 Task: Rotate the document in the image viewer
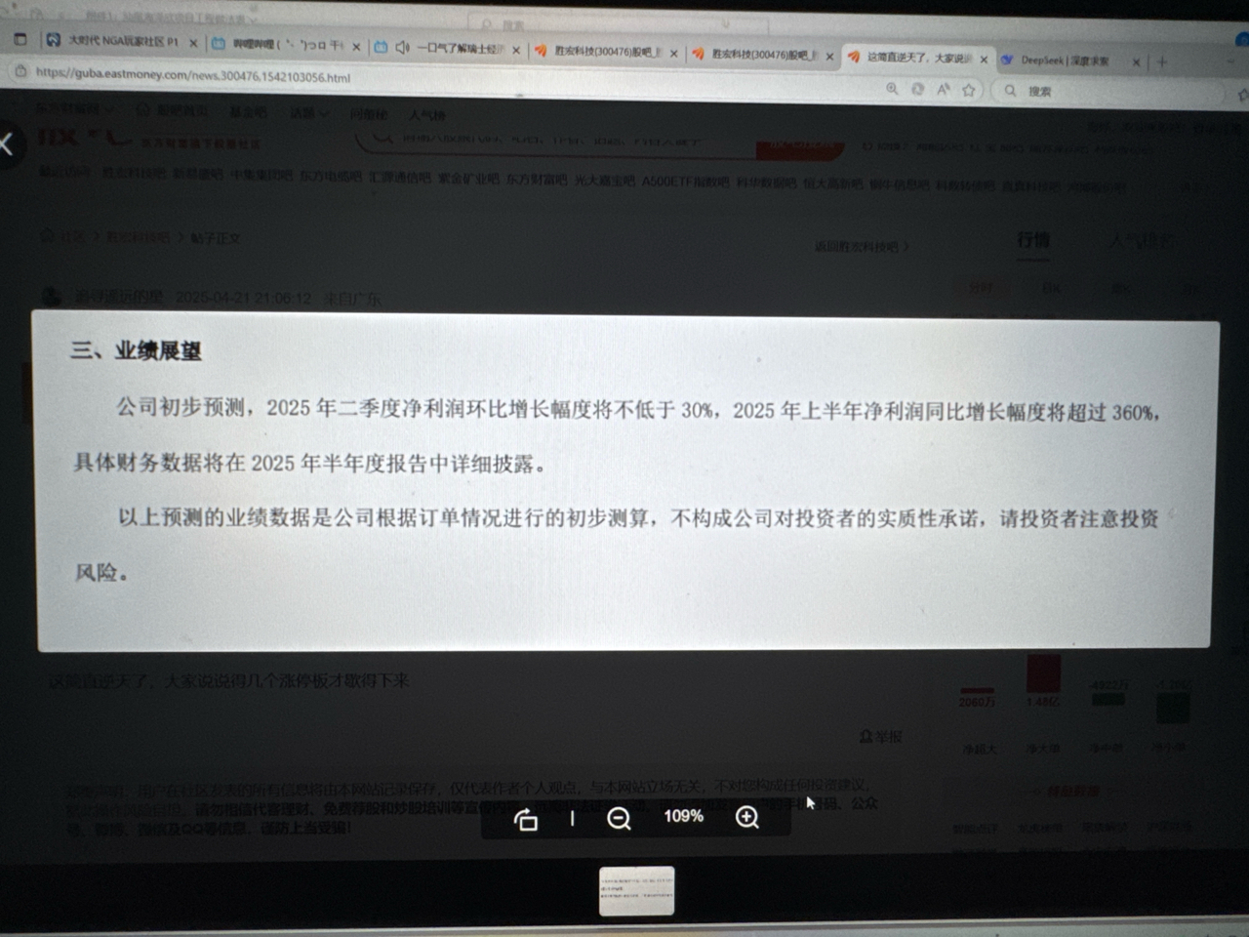527,818
